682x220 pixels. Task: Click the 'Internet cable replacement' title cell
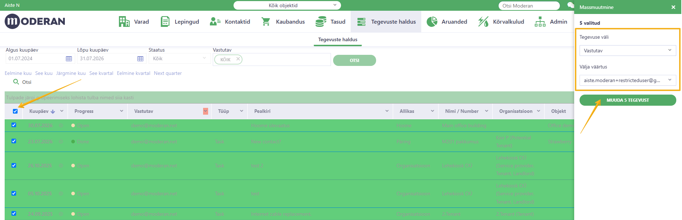(x=281, y=214)
